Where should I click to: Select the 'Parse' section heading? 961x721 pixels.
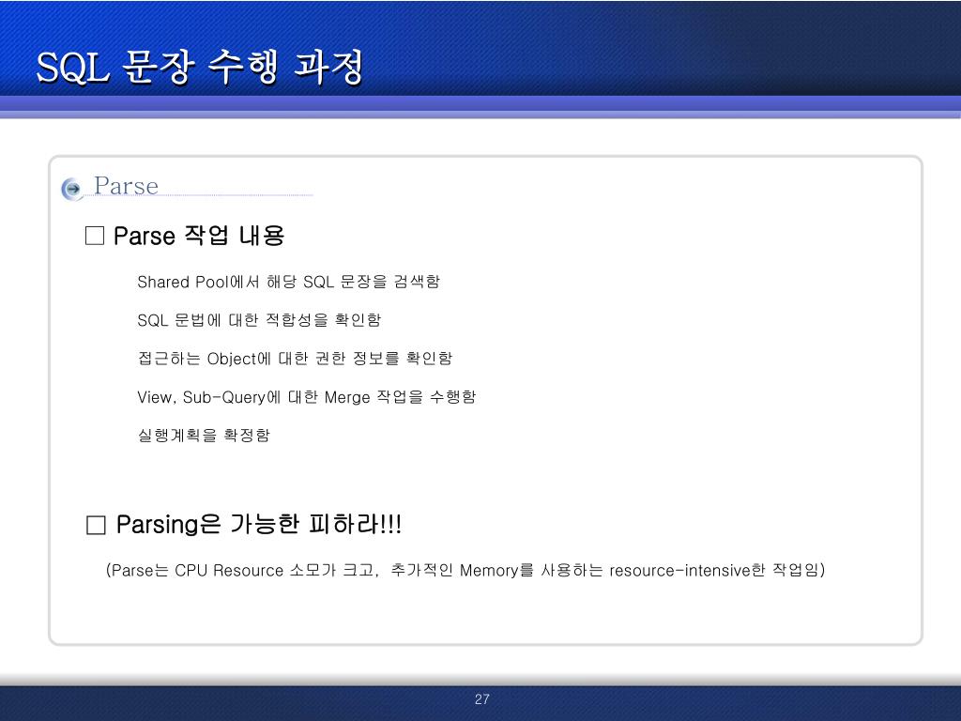click(x=127, y=186)
